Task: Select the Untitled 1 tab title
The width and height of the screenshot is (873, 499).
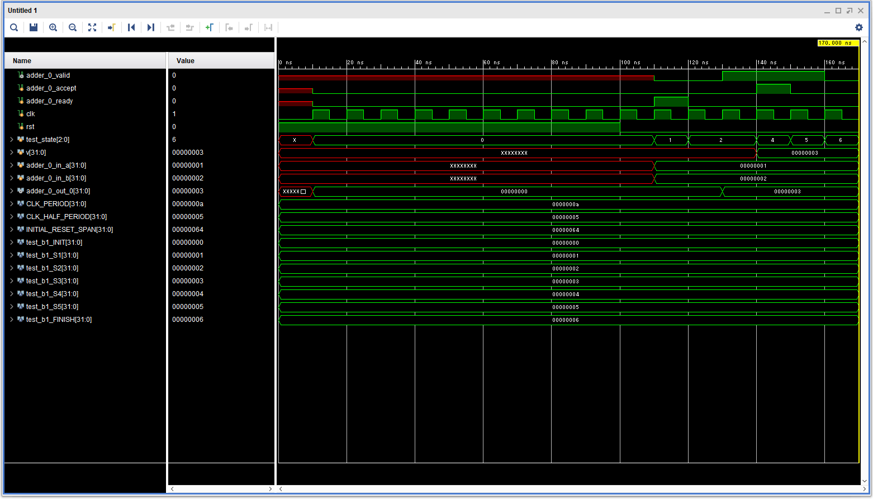Action: 22,11
